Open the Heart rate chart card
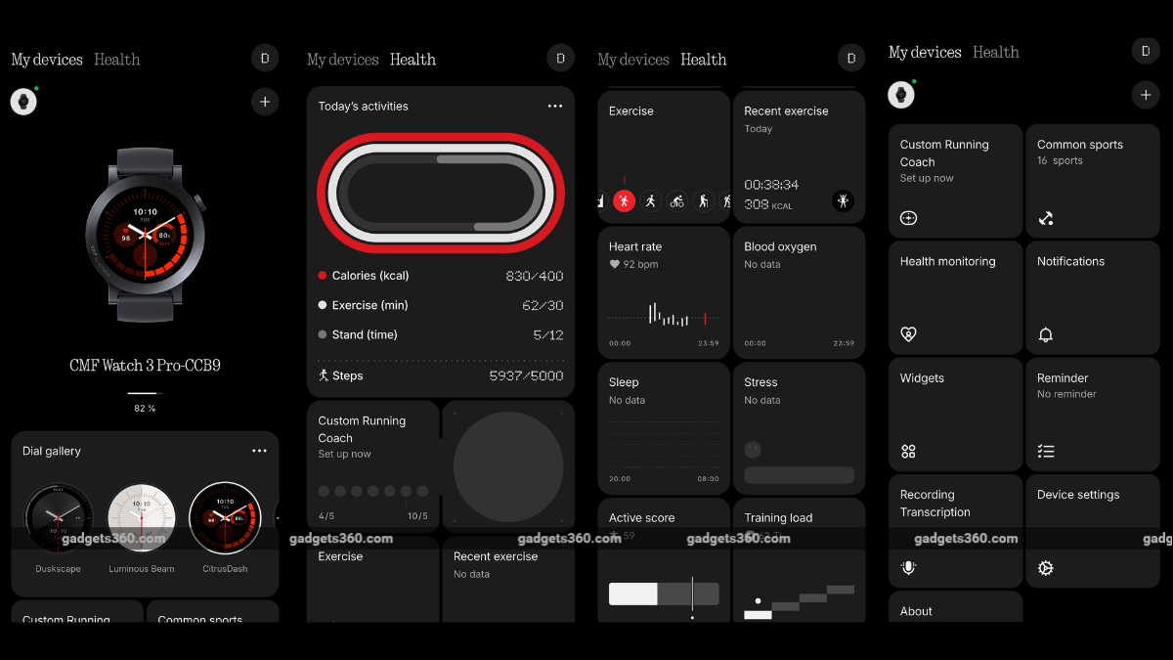 (664, 292)
